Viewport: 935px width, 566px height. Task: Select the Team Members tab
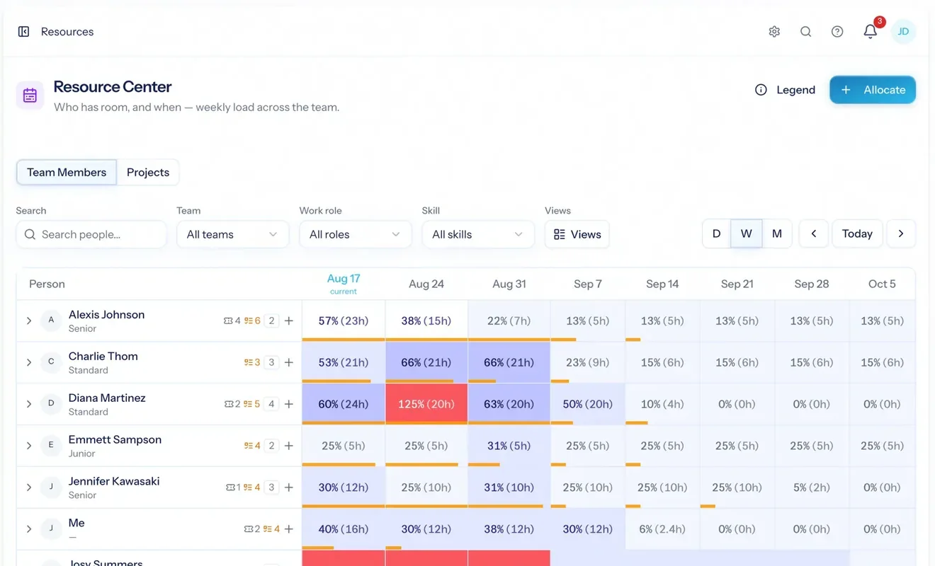tap(67, 173)
